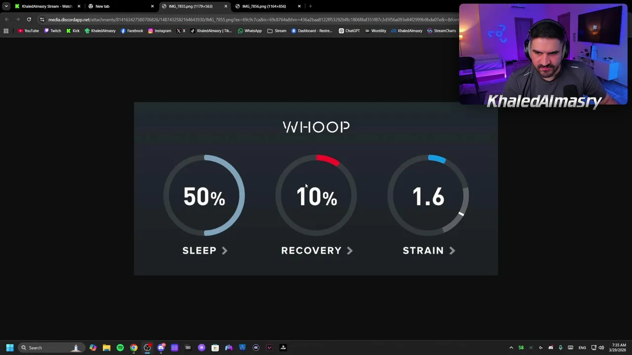Open the Dashboard Restream bookmark
The height and width of the screenshot is (355, 632).
312,31
